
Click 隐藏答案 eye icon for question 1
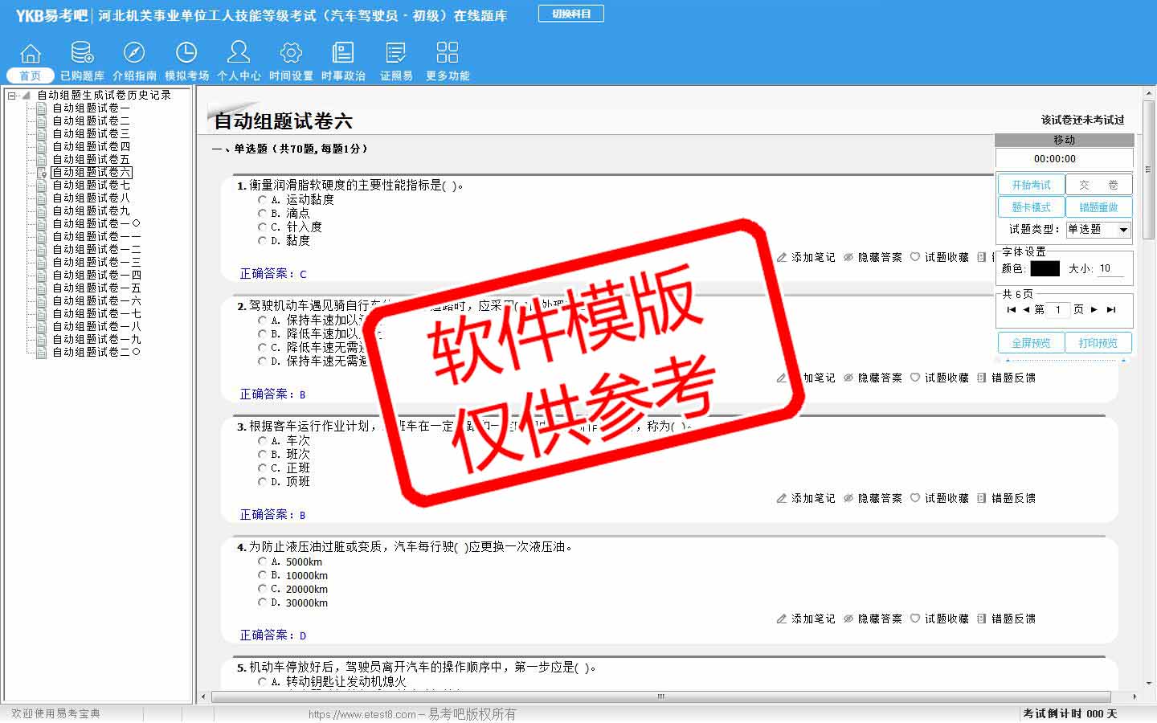point(848,257)
